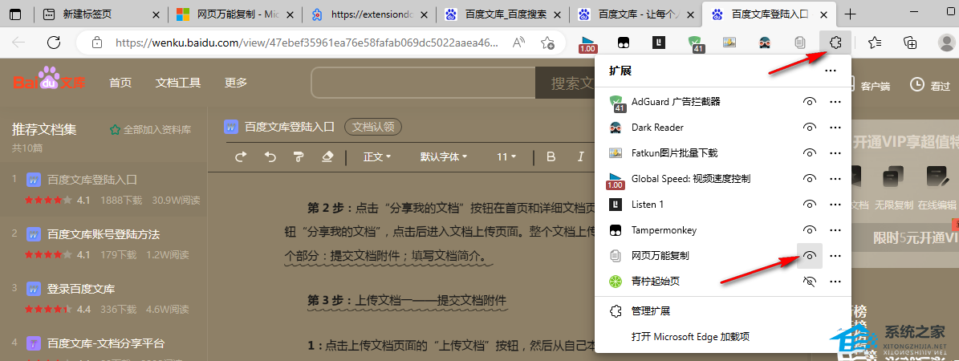The height and width of the screenshot is (361, 959).
Task: Click the Global Speed 1.00 toolbar extension icon
Action: point(587,43)
